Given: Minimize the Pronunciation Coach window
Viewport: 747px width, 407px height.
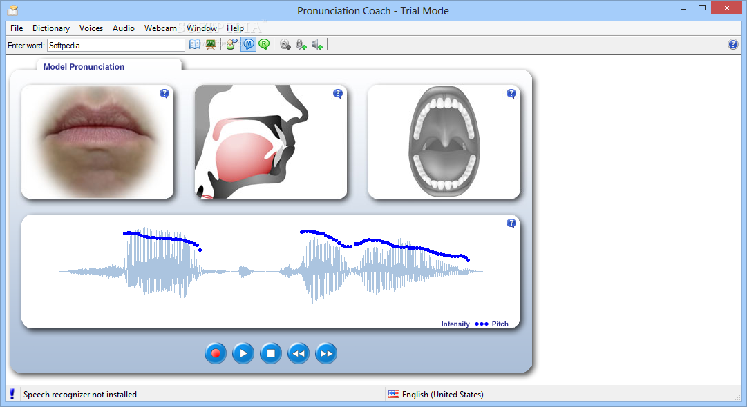Looking at the screenshot, I should coord(683,8).
